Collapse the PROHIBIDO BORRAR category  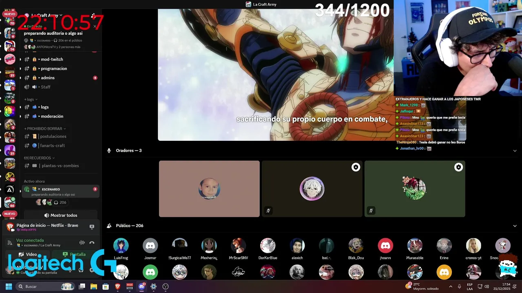pos(44,129)
